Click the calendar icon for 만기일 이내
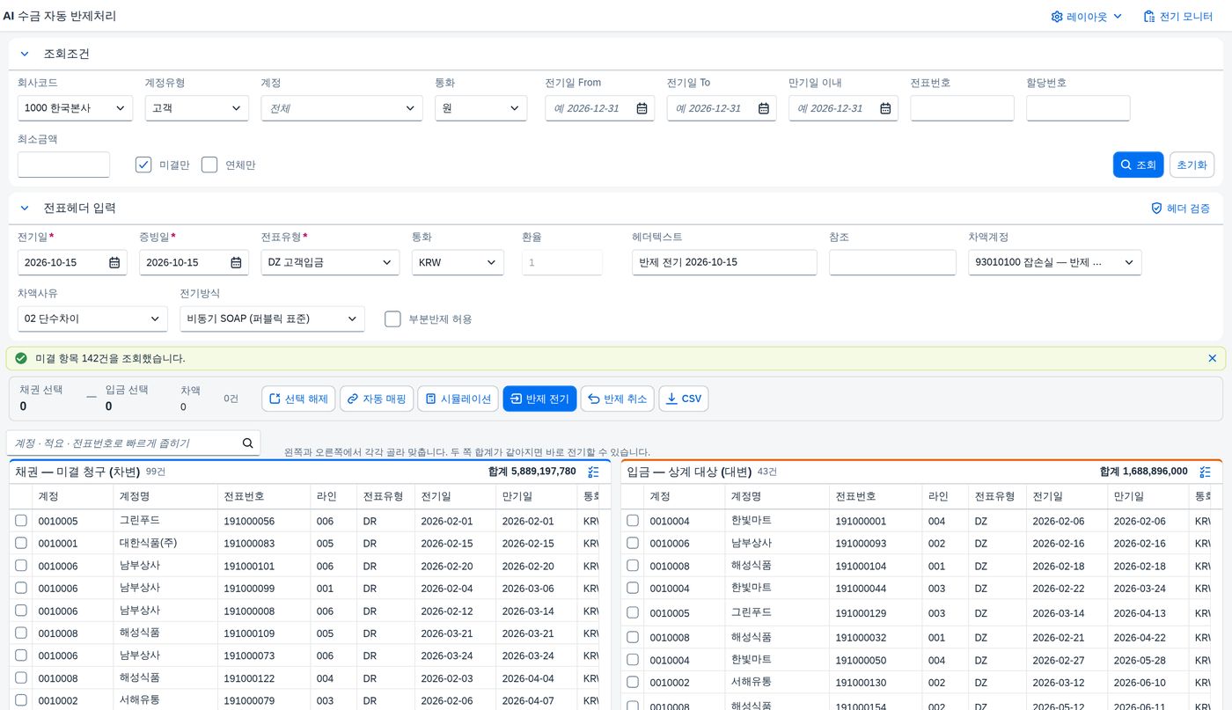Screen dimensions: 1232x710 click(885, 108)
